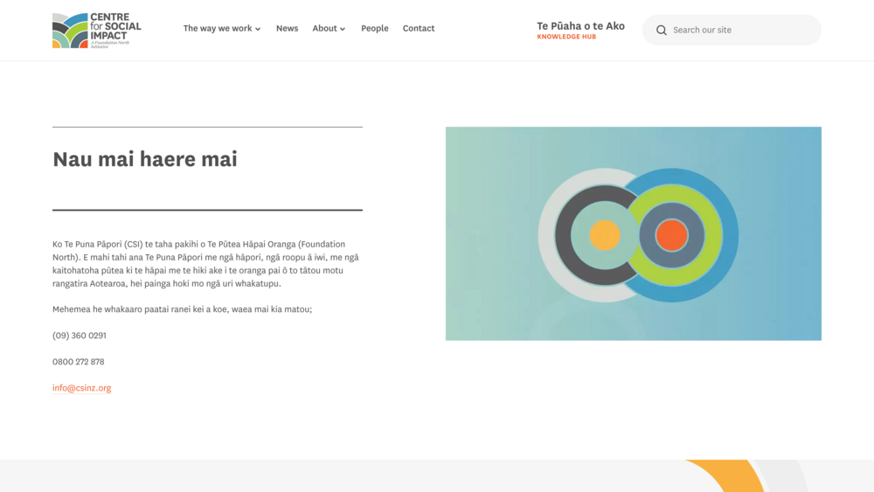The image size is (874, 492).
Task: Open Te Pūaha o te Ako Knowledge Hub
Action: pos(580,30)
